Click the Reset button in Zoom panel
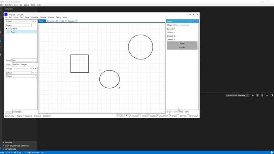Image resolution: width=274 pixels, height=154 pixels. tap(182, 44)
